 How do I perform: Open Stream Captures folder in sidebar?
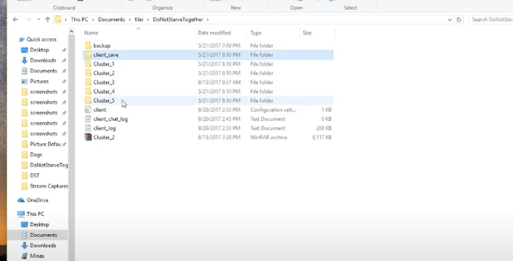click(x=49, y=186)
